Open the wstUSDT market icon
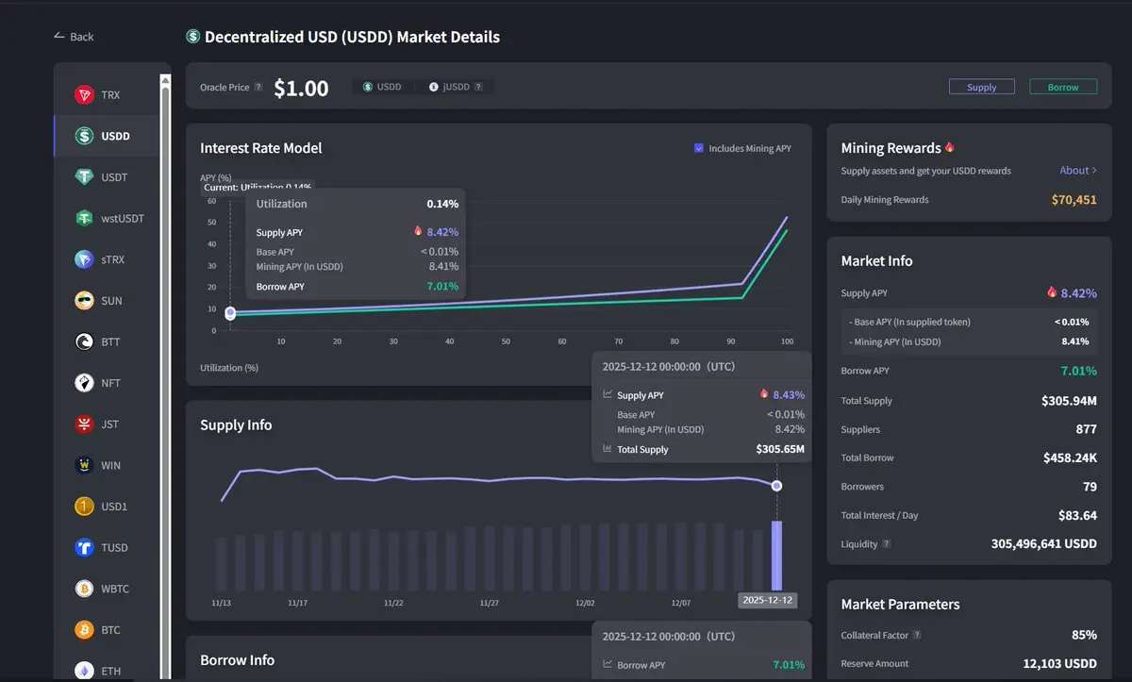The height and width of the screenshot is (682, 1132). pos(86,218)
